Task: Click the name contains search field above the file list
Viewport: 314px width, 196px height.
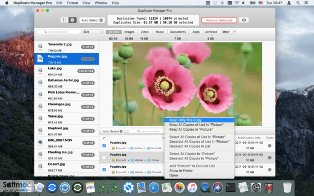Action: tap(58, 32)
